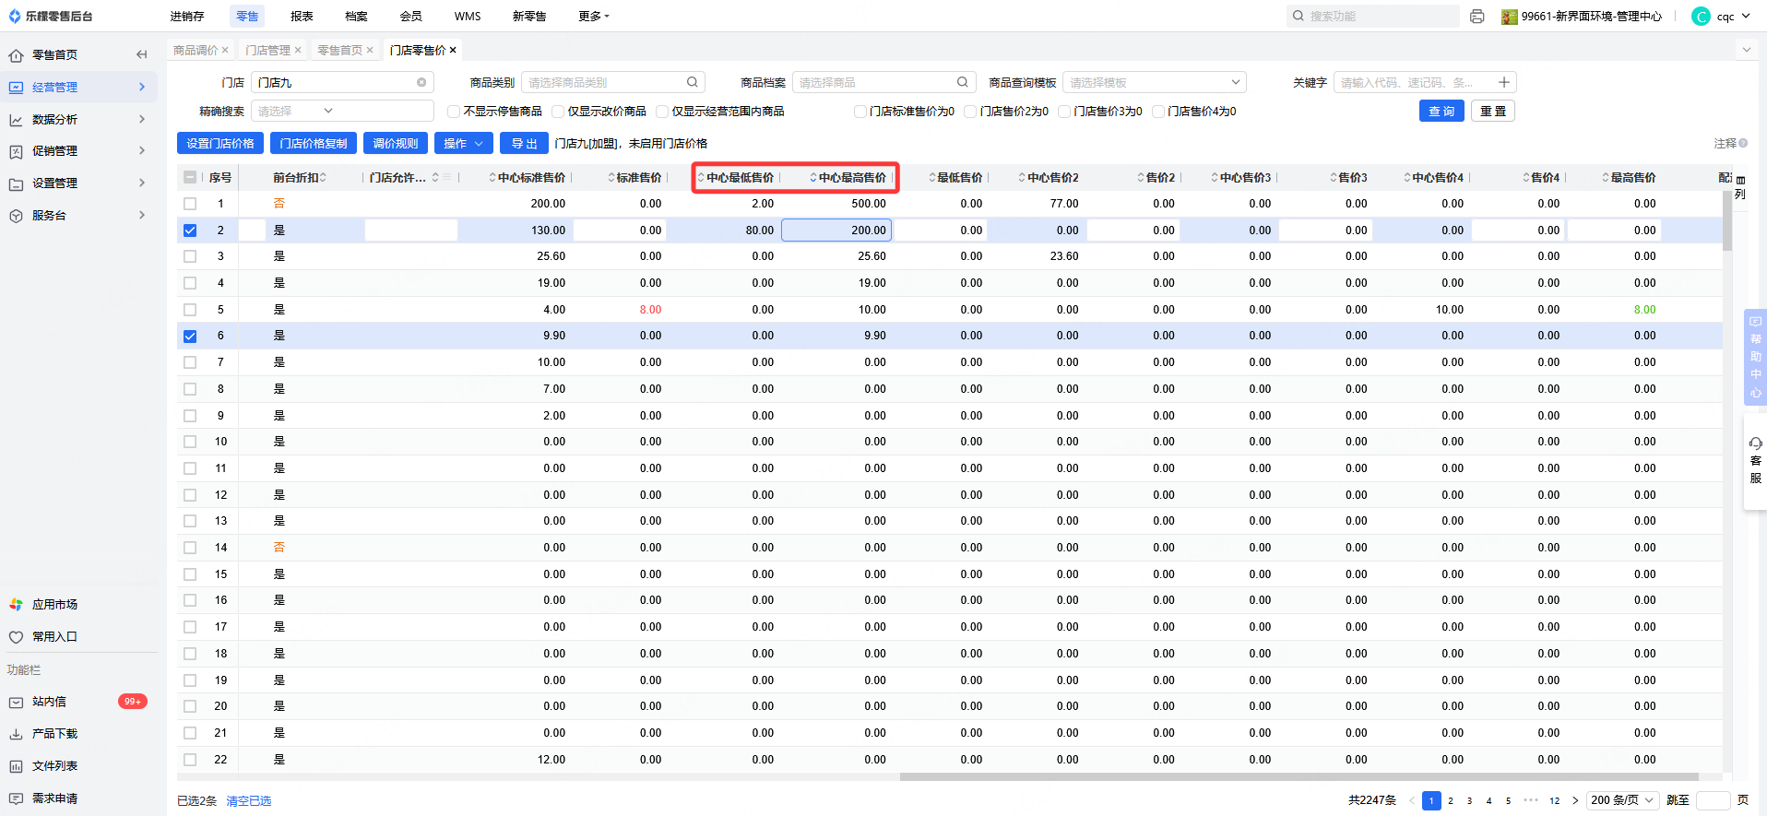Open 应用市场 from the sidebar
The image size is (1767, 816).
[x=54, y=605]
